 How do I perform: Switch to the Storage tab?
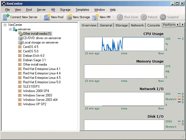[x=122, y=25]
